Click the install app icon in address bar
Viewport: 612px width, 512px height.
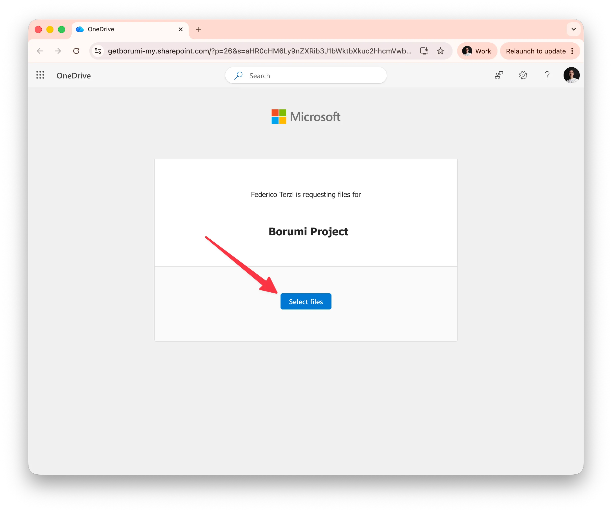tap(424, 51)
